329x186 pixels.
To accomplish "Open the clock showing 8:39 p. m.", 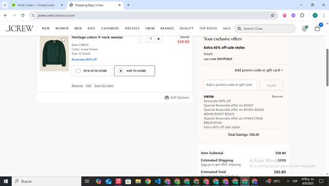I will [307, 181].
